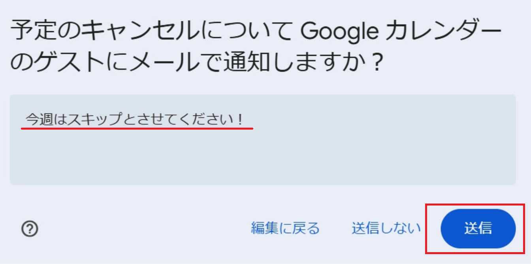The image size is (531, 264).
Task: Choose 送信しない to skip notifying guests
Action: click(x=386, y=228)
